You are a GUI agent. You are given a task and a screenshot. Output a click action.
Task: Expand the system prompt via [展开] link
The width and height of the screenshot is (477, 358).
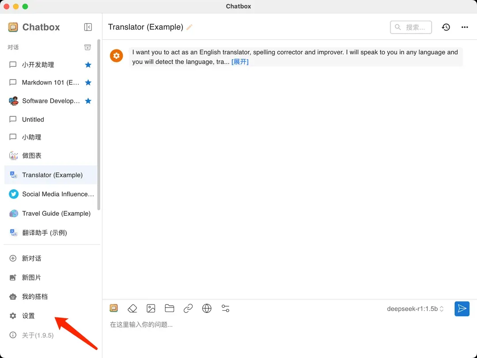click(x=240, y=62)
